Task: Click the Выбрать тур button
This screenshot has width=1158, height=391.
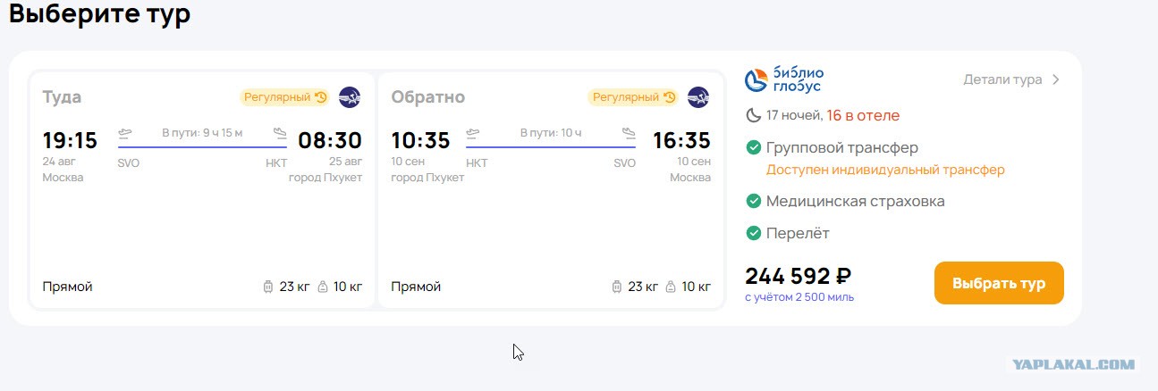Action: point(999,283)
